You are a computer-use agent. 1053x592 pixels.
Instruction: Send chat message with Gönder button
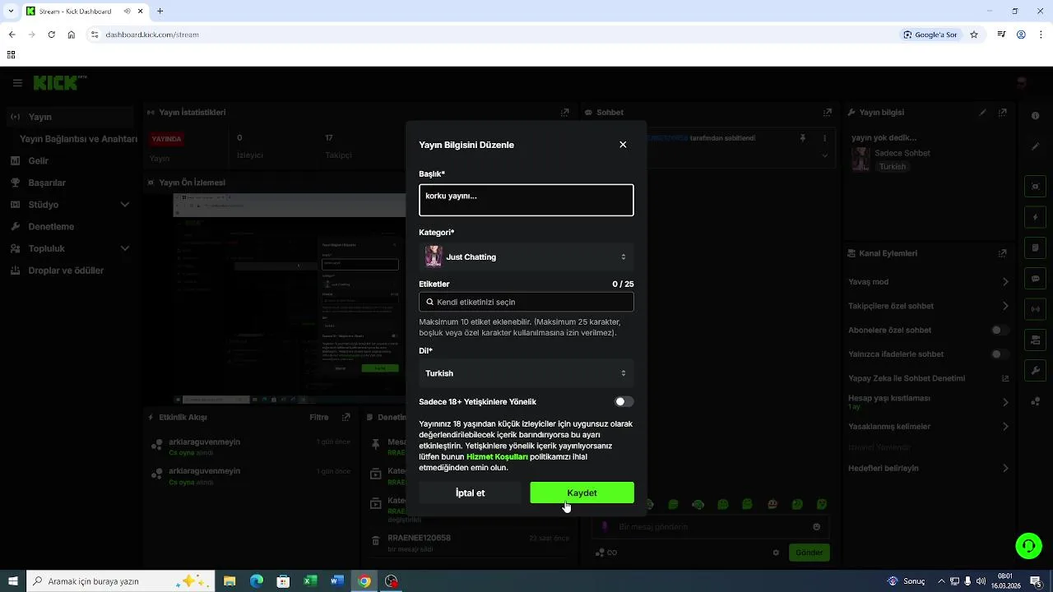809,553
